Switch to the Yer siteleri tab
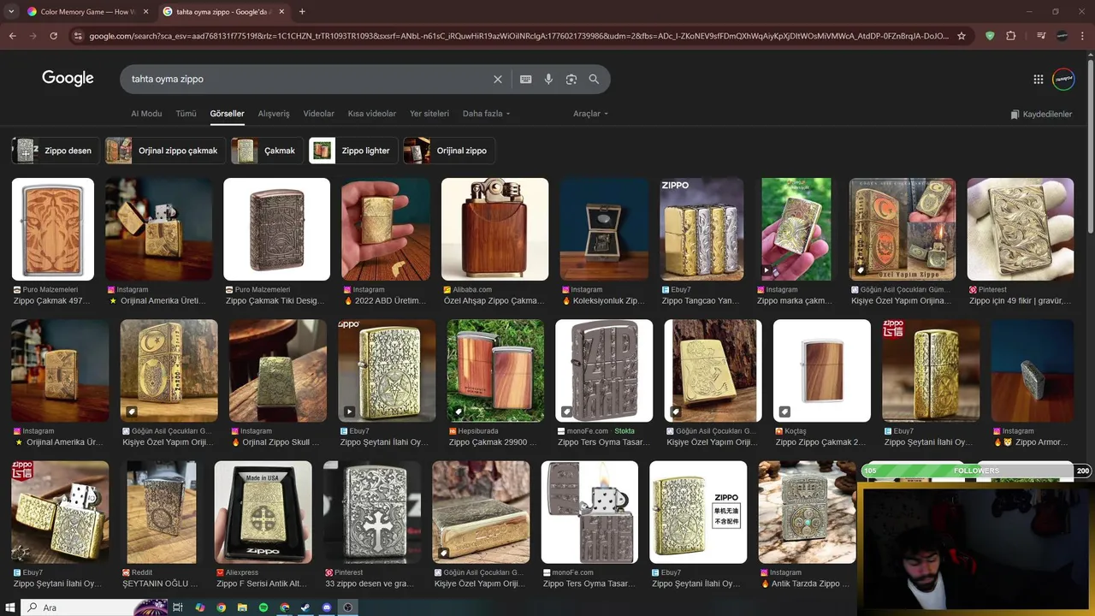Viewport: 1095px width, 616px height. coord(429,114)
